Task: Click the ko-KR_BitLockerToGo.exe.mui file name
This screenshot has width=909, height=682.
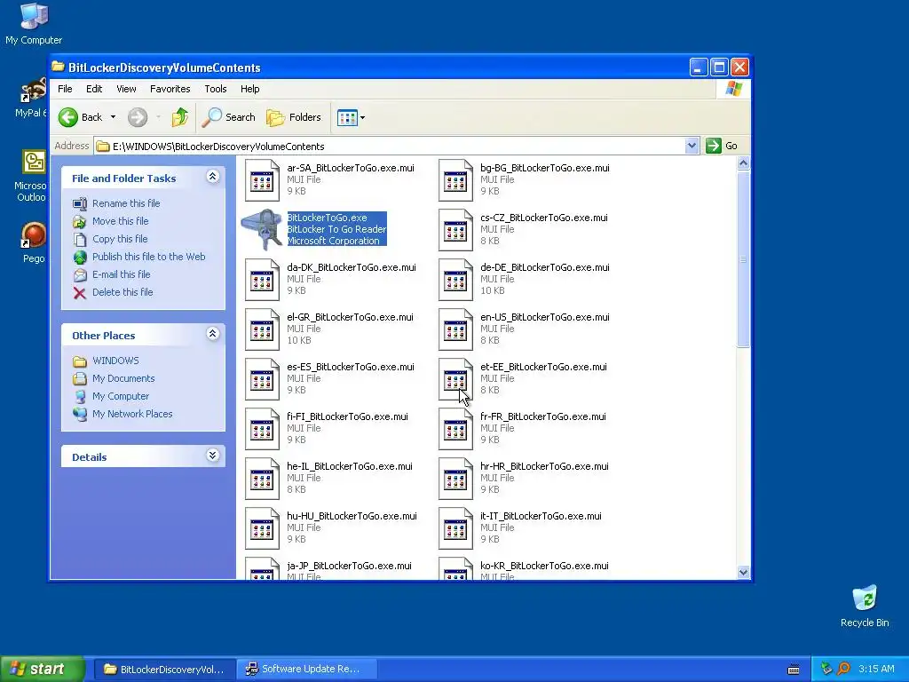Action: point(544,566)
